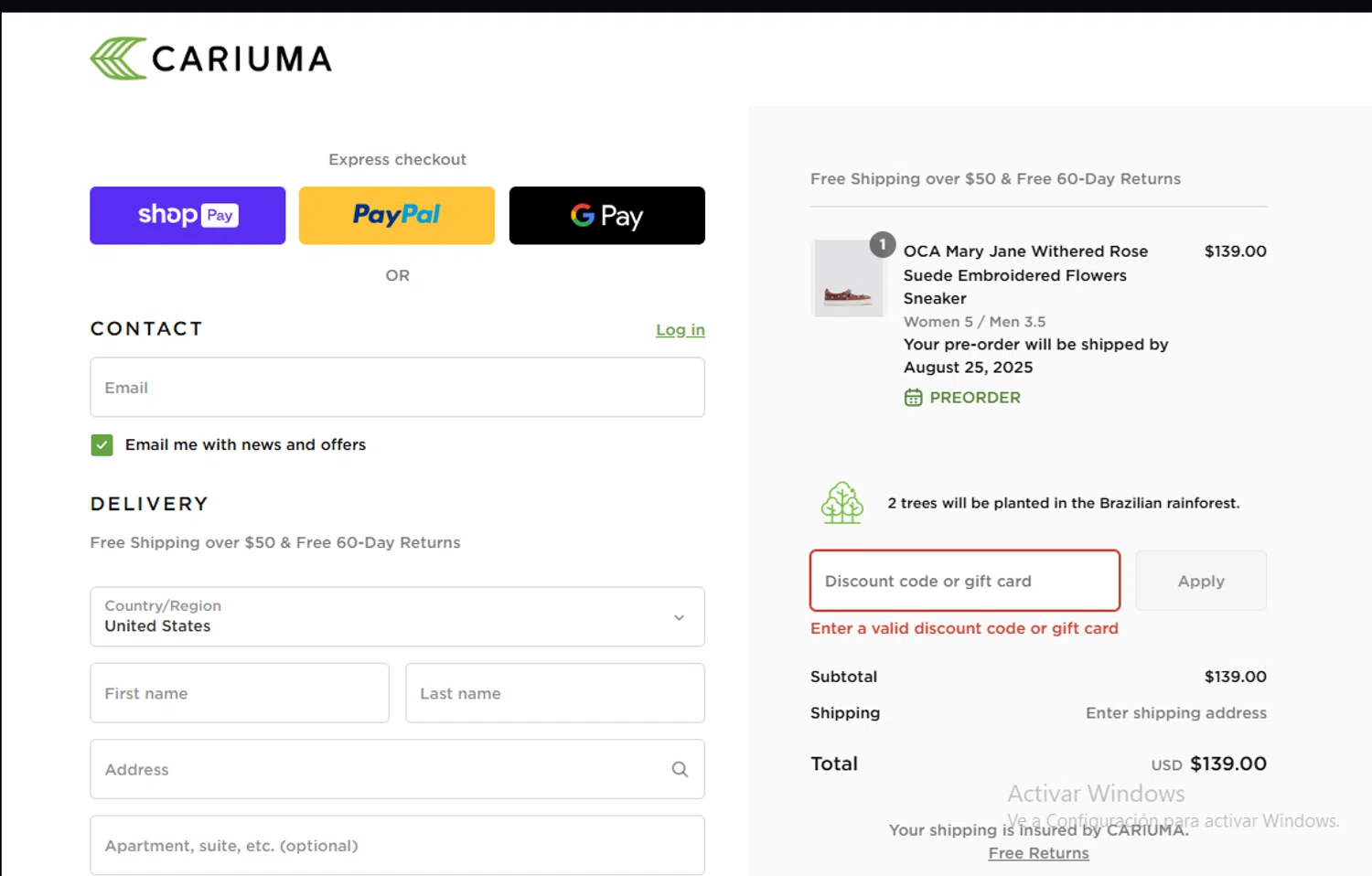Pay with Shop Pay
Viewport: 1372px width, 876px height.
tap(188, 216)
